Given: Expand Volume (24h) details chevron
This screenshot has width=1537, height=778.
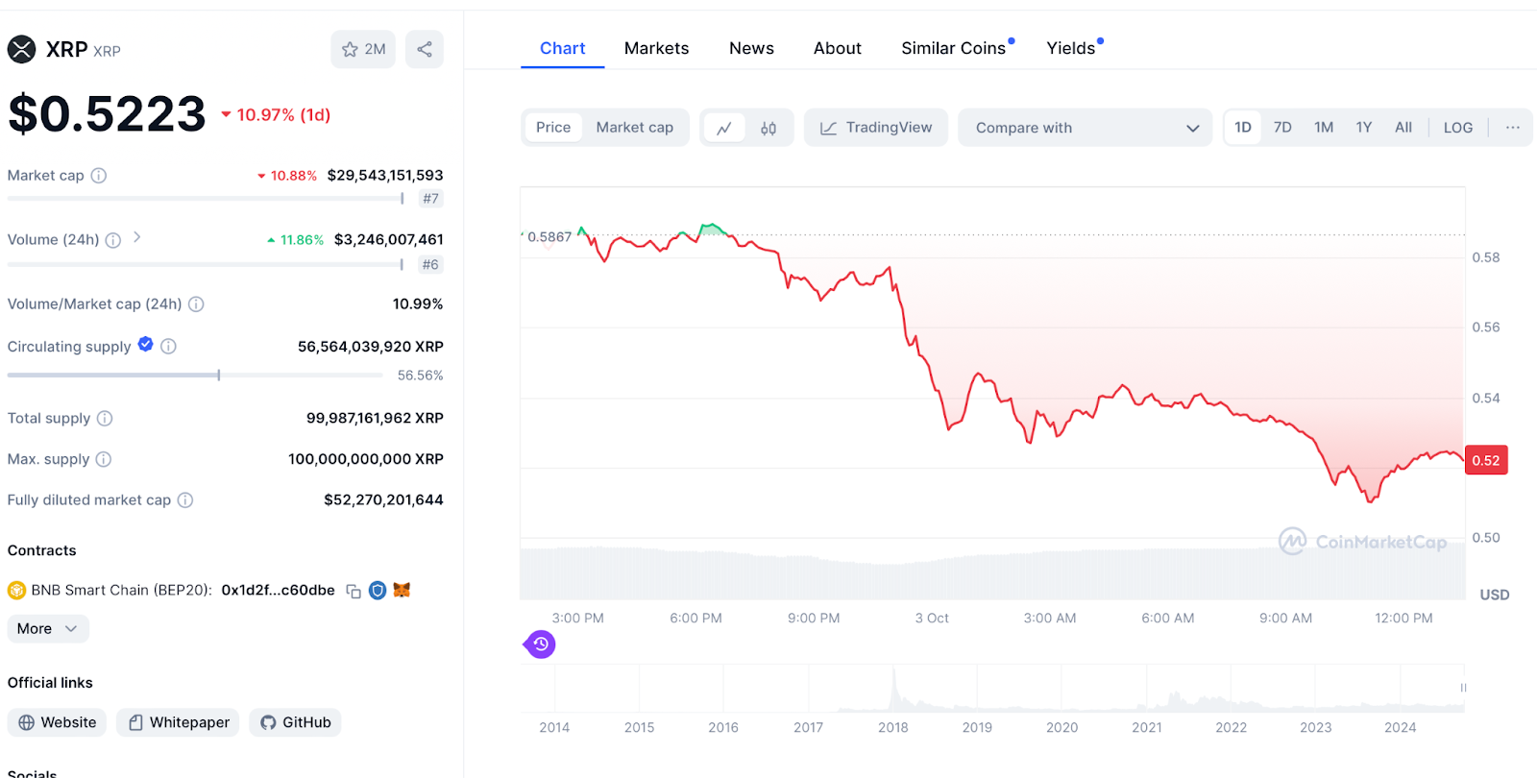Looking at the screenshot, I should tap(137, 237).
